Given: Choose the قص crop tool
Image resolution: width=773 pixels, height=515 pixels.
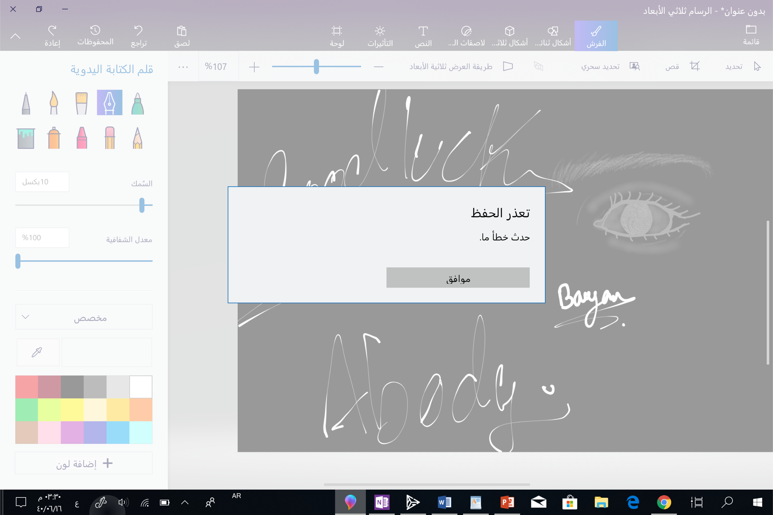Looking at the screenshot, I should coord(682,66).
